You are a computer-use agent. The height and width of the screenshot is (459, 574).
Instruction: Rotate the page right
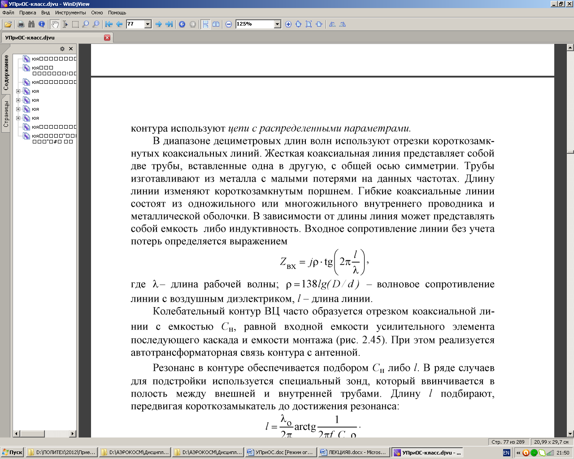[343, 24]
